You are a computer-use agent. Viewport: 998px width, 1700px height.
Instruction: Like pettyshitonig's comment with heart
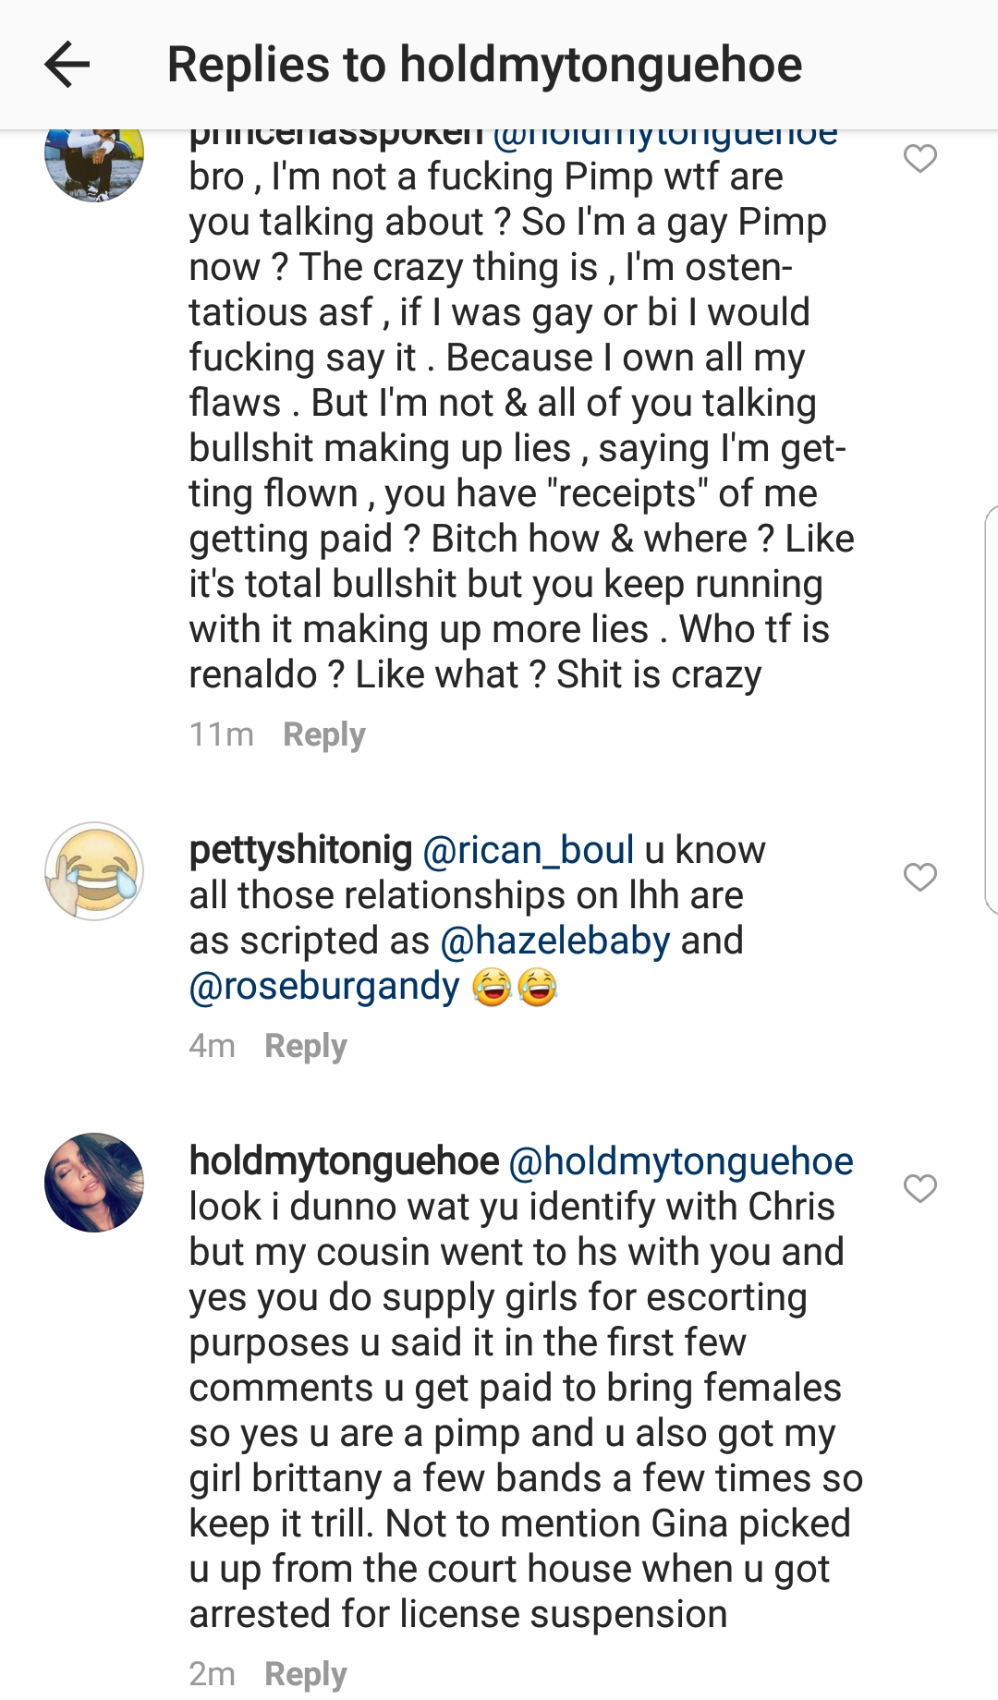click(919, 877)
